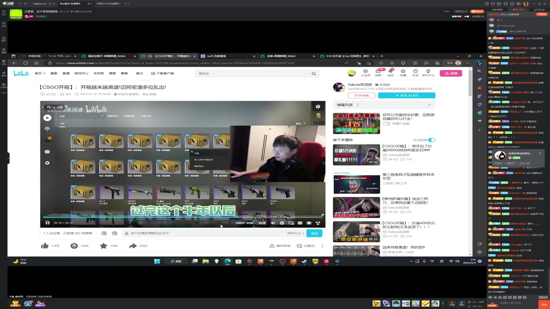Switch to 番剧 in bilibili nav
Image resolution: width=550 pixels, height=309 pixels.
point(54,74)
